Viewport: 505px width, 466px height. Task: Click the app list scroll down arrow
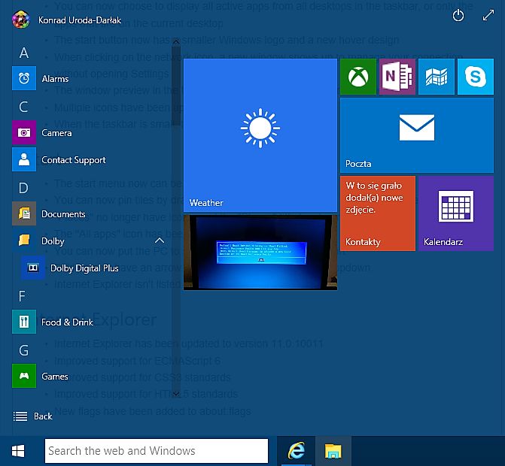click(x=176, y=394)
